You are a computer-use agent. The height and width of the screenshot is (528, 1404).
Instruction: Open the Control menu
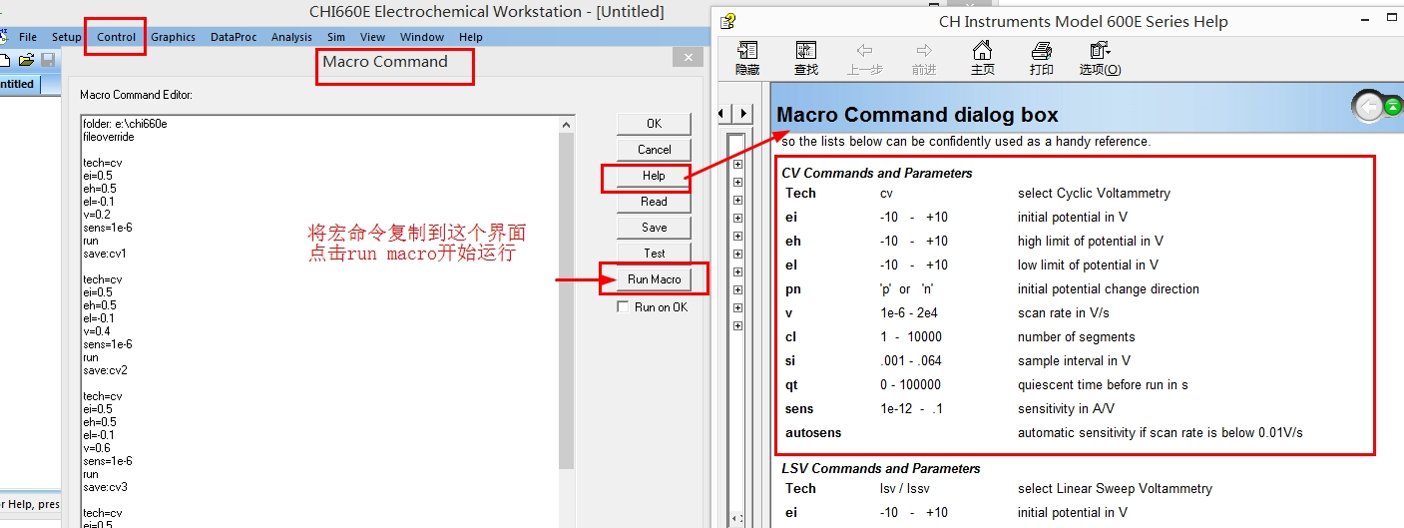[x=116, y=37]
